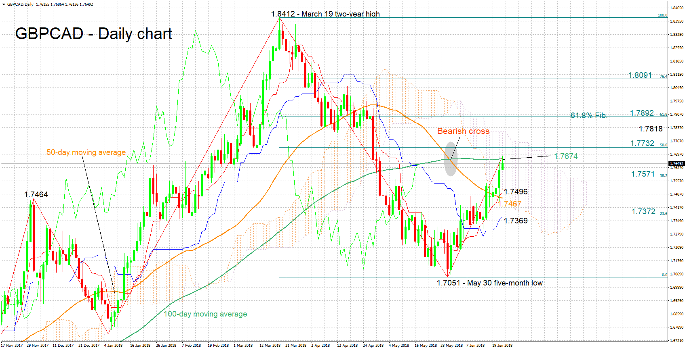
Task: Click the 1.7732 Fibonacci level label
Action: (642, 144)
